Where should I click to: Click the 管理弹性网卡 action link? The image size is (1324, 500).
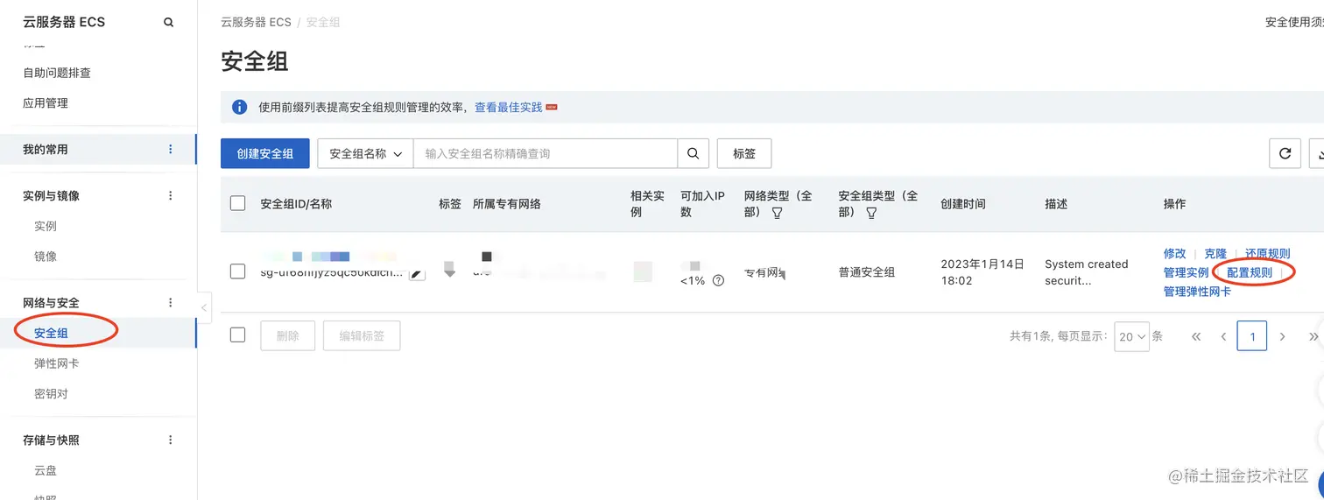(1197, 292)
